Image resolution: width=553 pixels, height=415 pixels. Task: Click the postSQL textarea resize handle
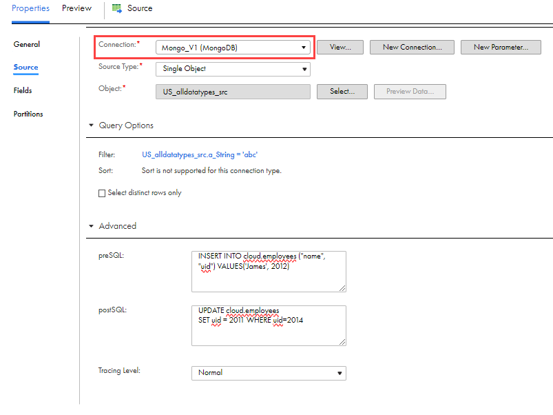click(x=342, y=342)
